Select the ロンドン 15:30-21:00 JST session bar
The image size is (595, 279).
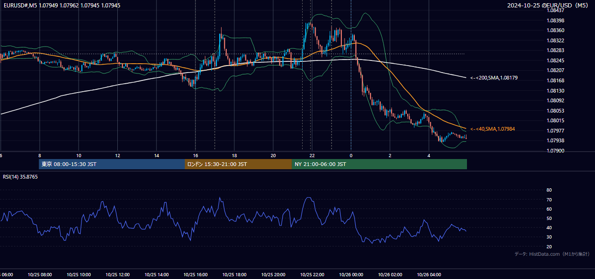click(x=238, y=164)
